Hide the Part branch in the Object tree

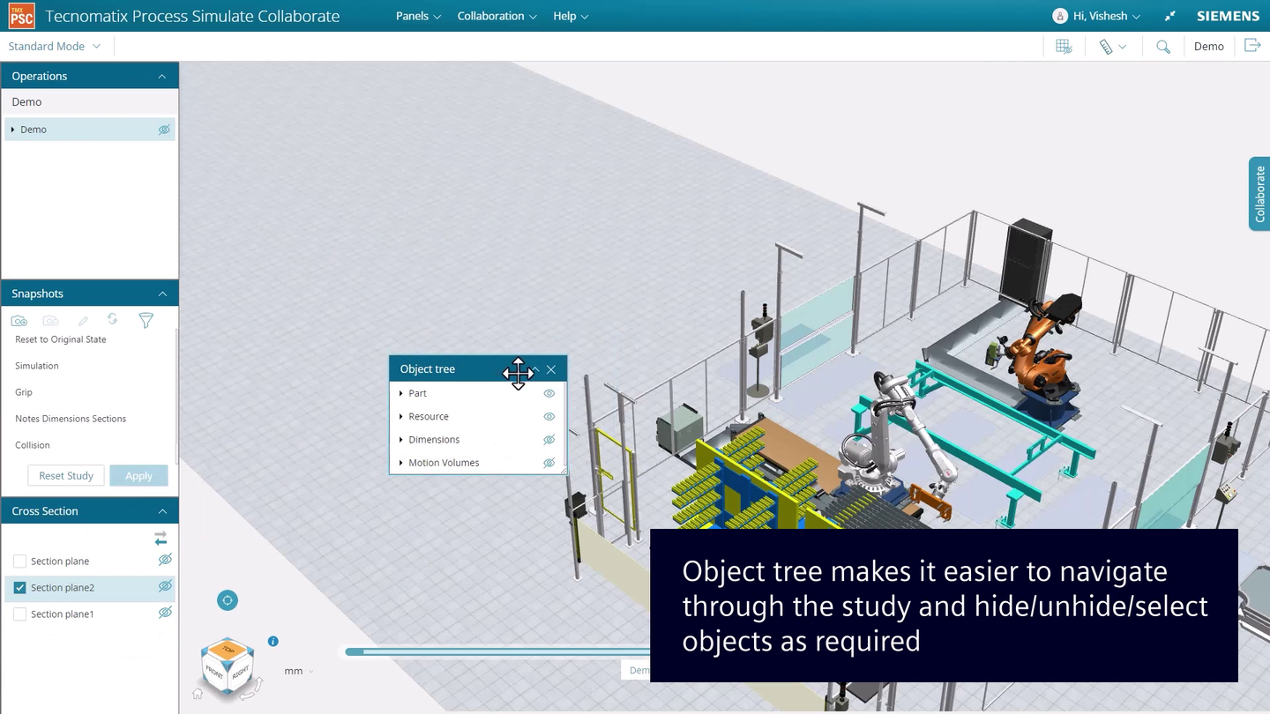(x=549, y=393)
